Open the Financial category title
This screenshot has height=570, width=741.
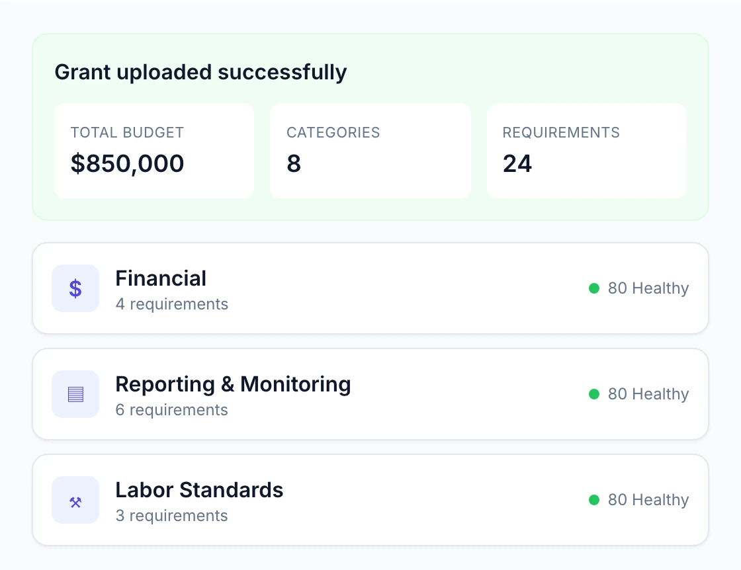point(161,278)
